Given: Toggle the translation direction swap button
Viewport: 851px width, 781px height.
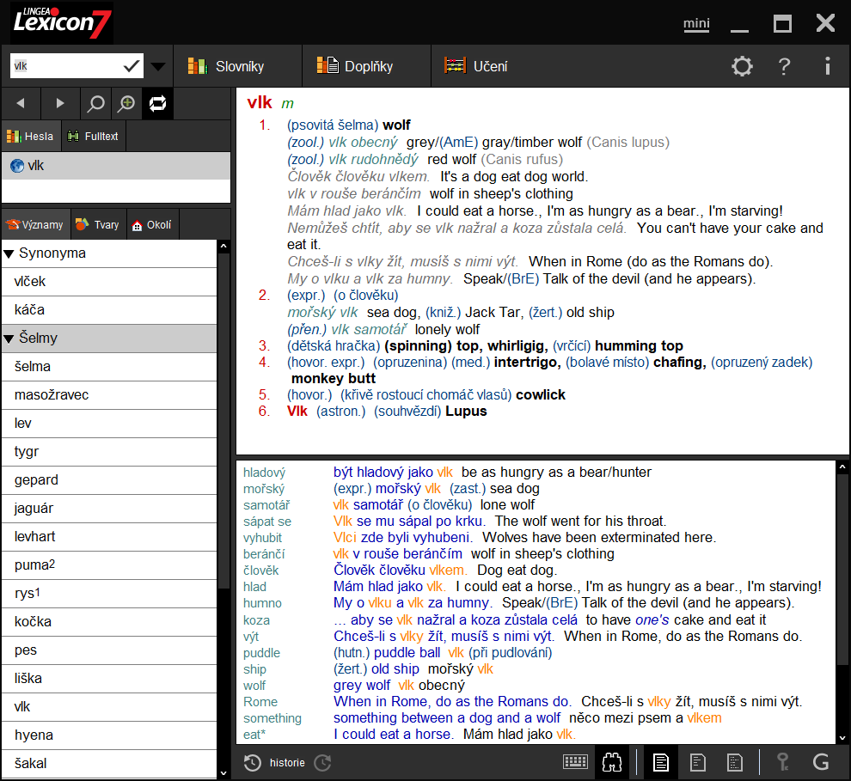Looking at the screenshot, I should coord(158,104).
